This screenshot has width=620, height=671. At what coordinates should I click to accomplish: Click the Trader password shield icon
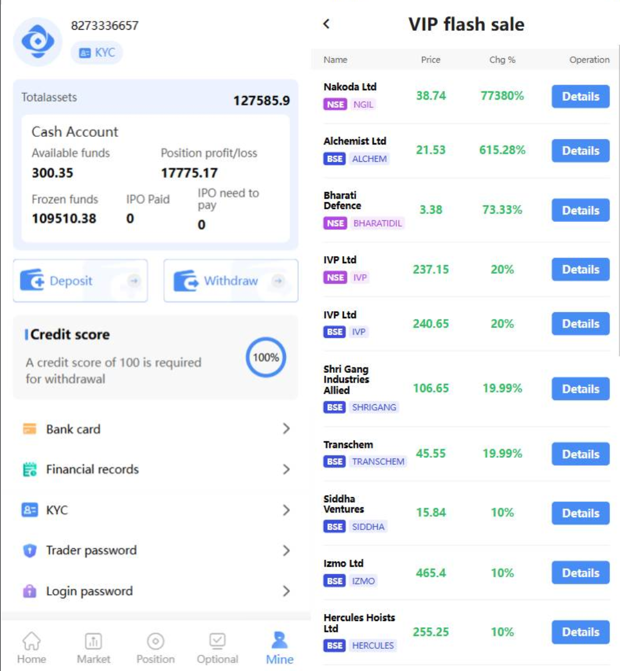tap(29, 550)
